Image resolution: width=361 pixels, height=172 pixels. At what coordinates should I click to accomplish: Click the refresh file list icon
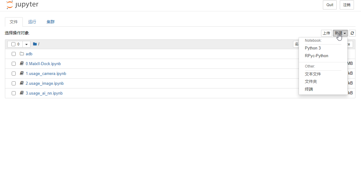coord(352,33)
